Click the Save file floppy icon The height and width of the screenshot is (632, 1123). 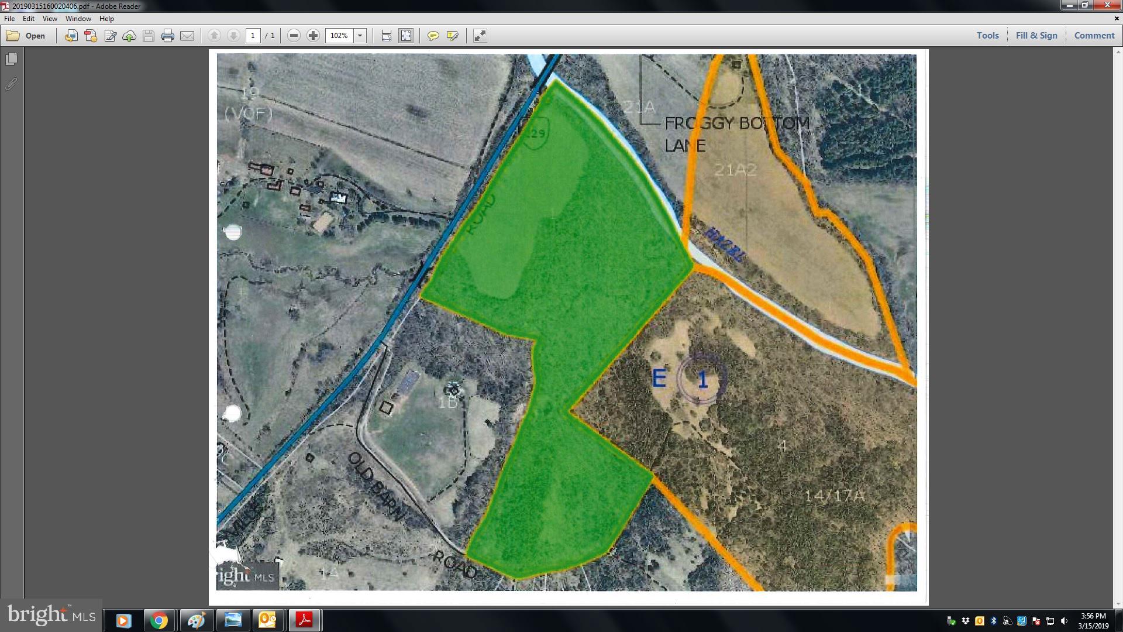click(x=149, y=36)
